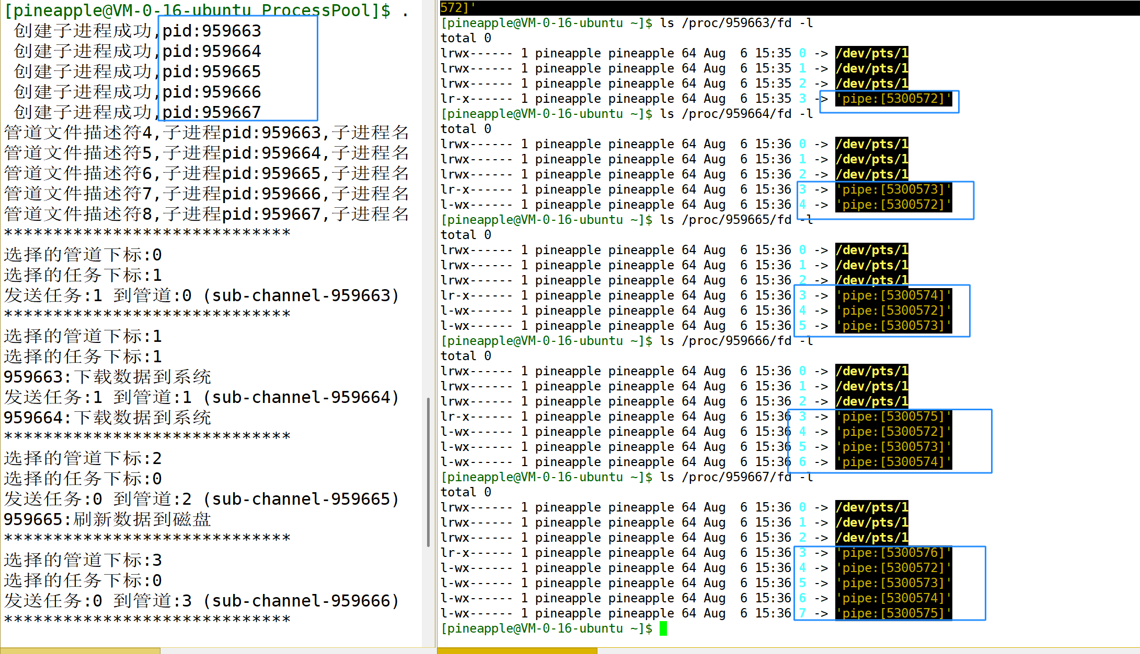Select 'pipe:[5300575]' on the fd 7 row
Image resolution: width=1140 pixels, height=654 pixels.
(894, 613)
